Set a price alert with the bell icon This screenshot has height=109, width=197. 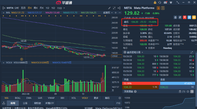(175, 17)
